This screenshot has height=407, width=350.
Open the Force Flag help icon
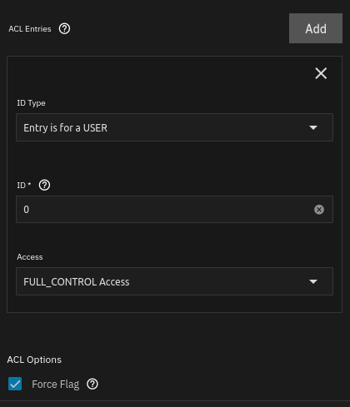(x=92, y=384)
